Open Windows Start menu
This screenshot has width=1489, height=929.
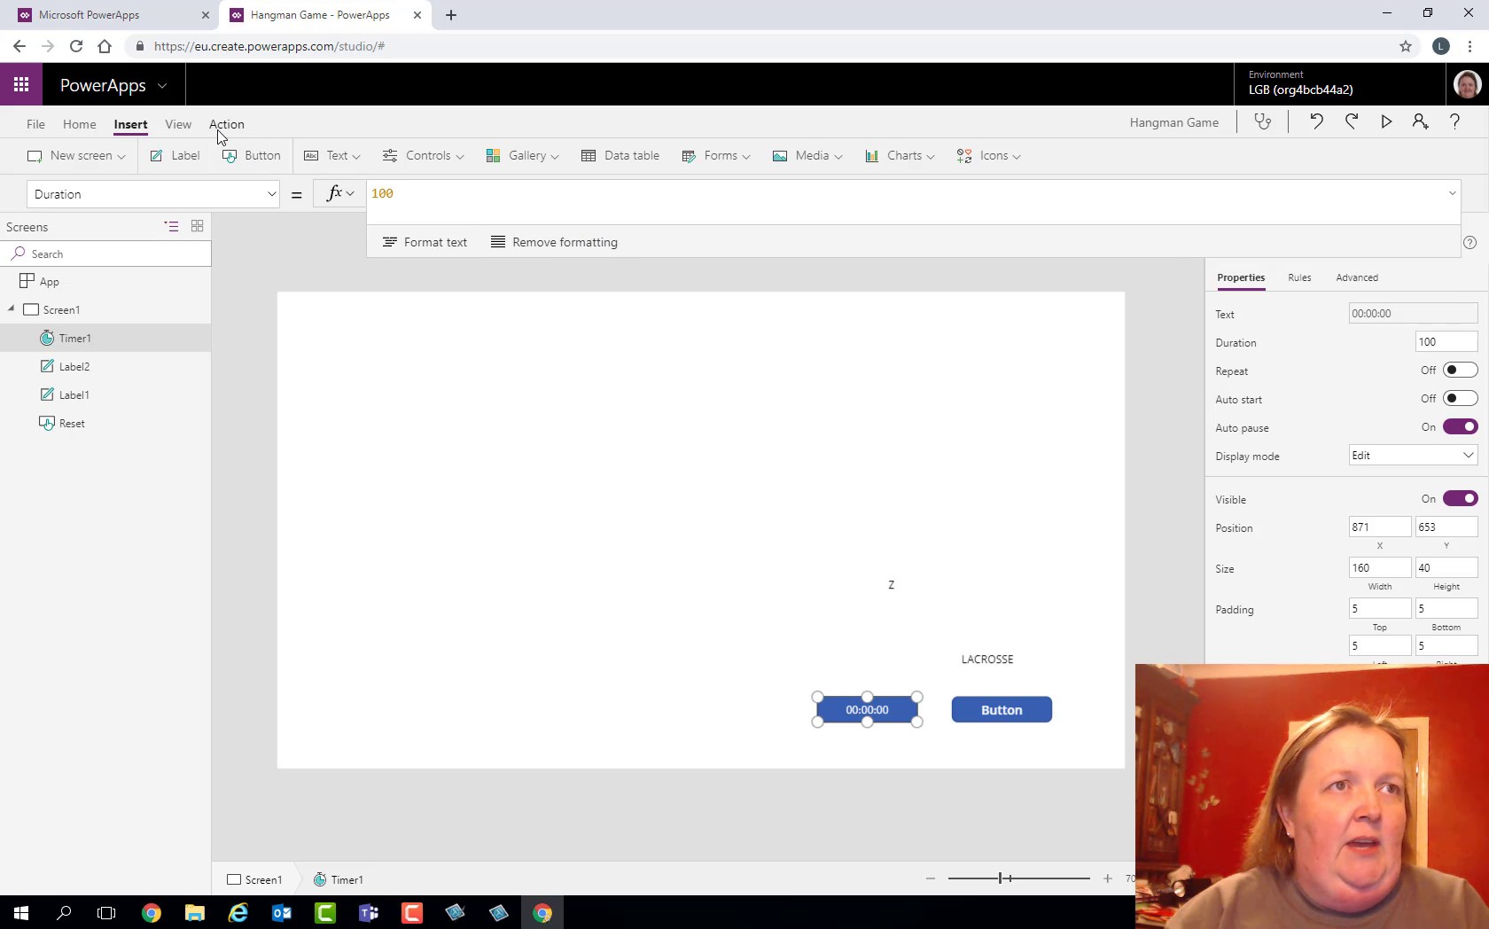coord(21,912)
